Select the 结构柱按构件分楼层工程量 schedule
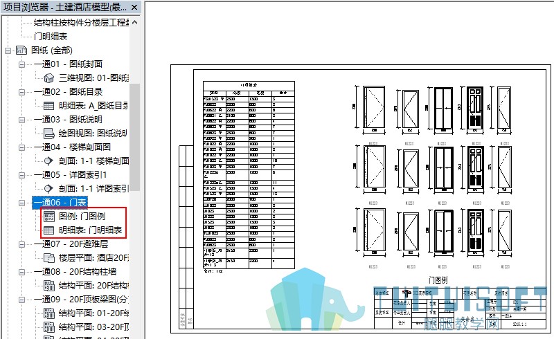This screenshot has height=339, width=554. (x=81, y=23)
